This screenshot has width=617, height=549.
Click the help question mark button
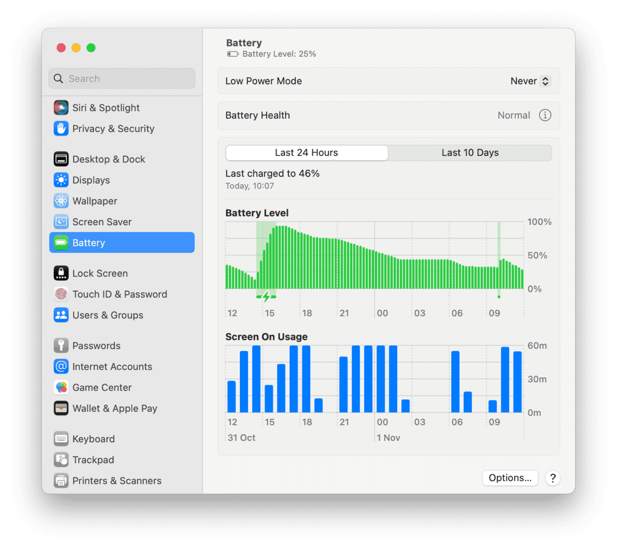pos(553,478)
